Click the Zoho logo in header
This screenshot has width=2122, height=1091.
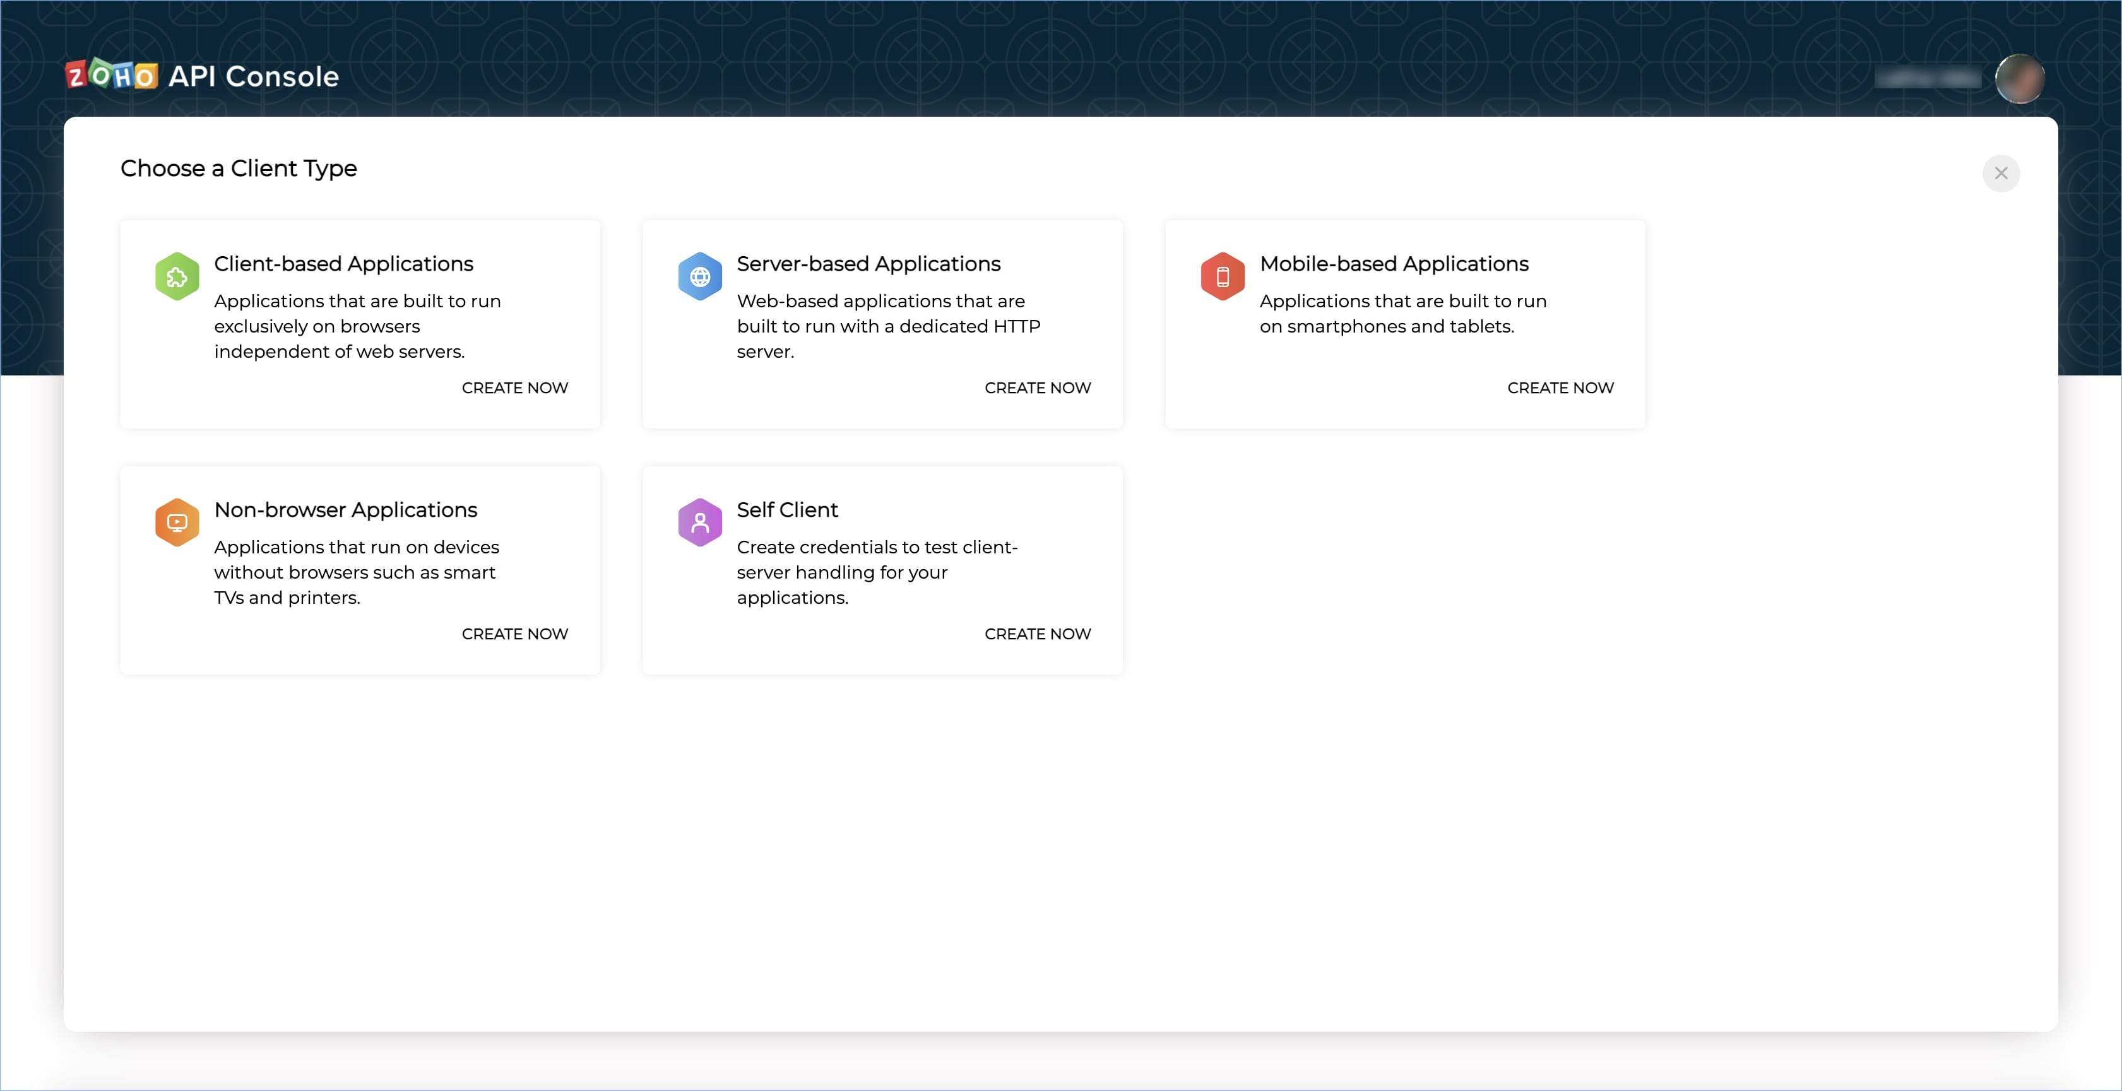111,76
